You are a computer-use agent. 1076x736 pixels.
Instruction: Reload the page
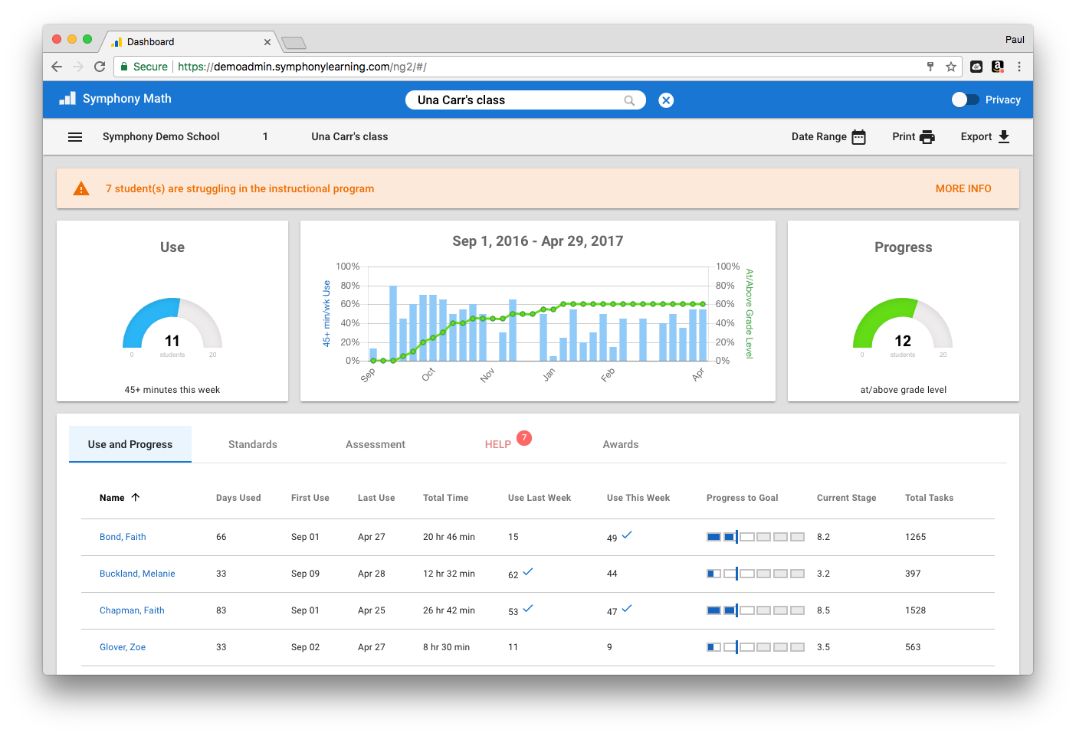pyautogui.click(x=100, y=67)
